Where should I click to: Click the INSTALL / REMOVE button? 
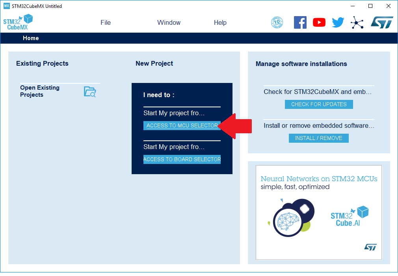(318, 138)
